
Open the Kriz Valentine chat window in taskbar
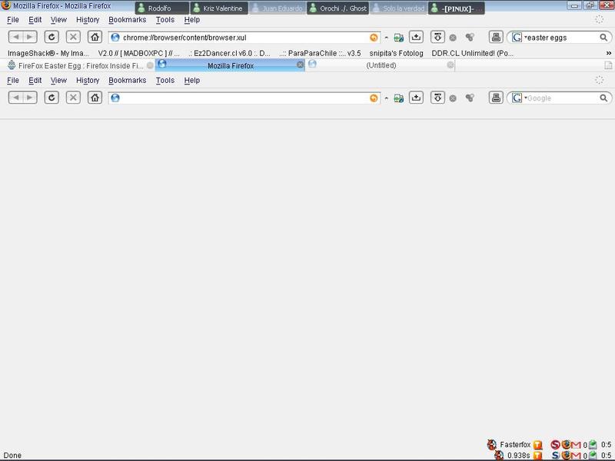point(219,8)
